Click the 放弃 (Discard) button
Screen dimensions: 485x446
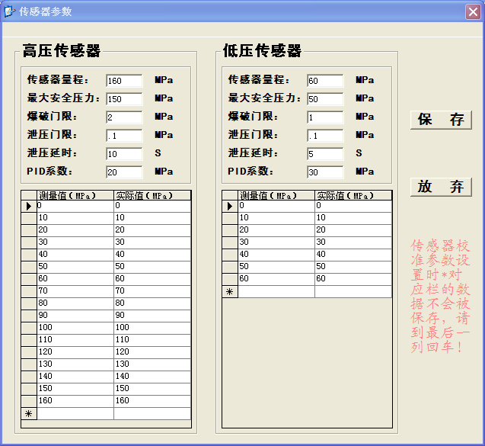tap(441, 187)
